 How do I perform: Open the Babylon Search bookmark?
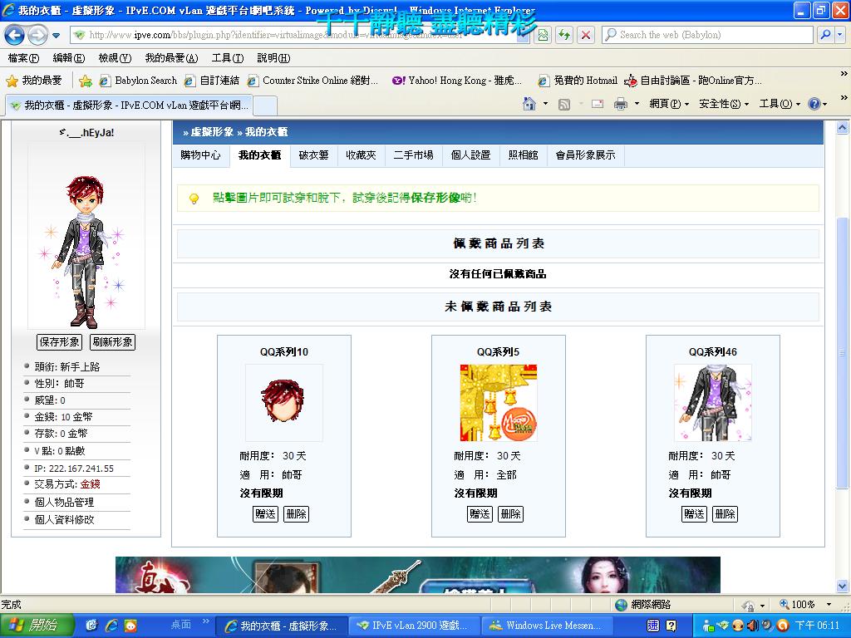pyautogui.click(x=139, y=81)
